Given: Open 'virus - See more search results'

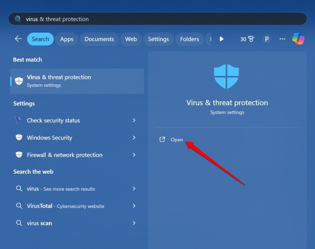Looking at the screenshot, I should [x=134, y=189].
